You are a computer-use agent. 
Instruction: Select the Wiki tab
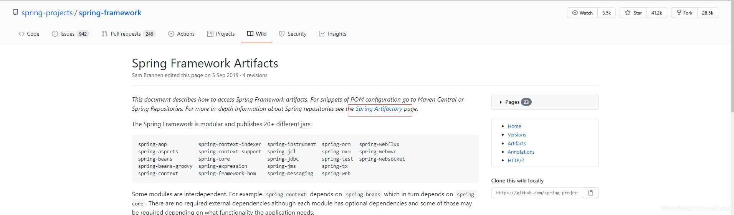click(257, 34)
